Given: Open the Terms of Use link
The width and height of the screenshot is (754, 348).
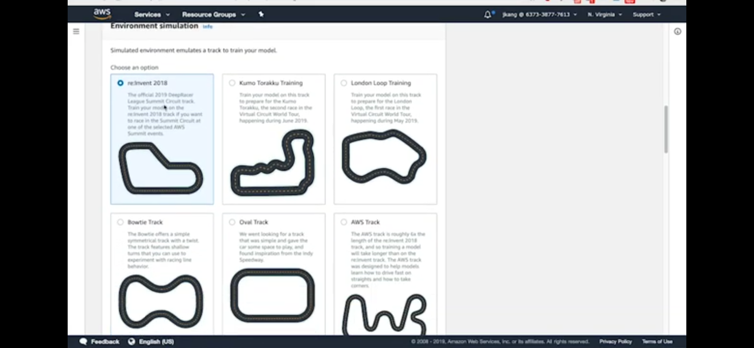Looking at the screenshot, I should [657, 341].
